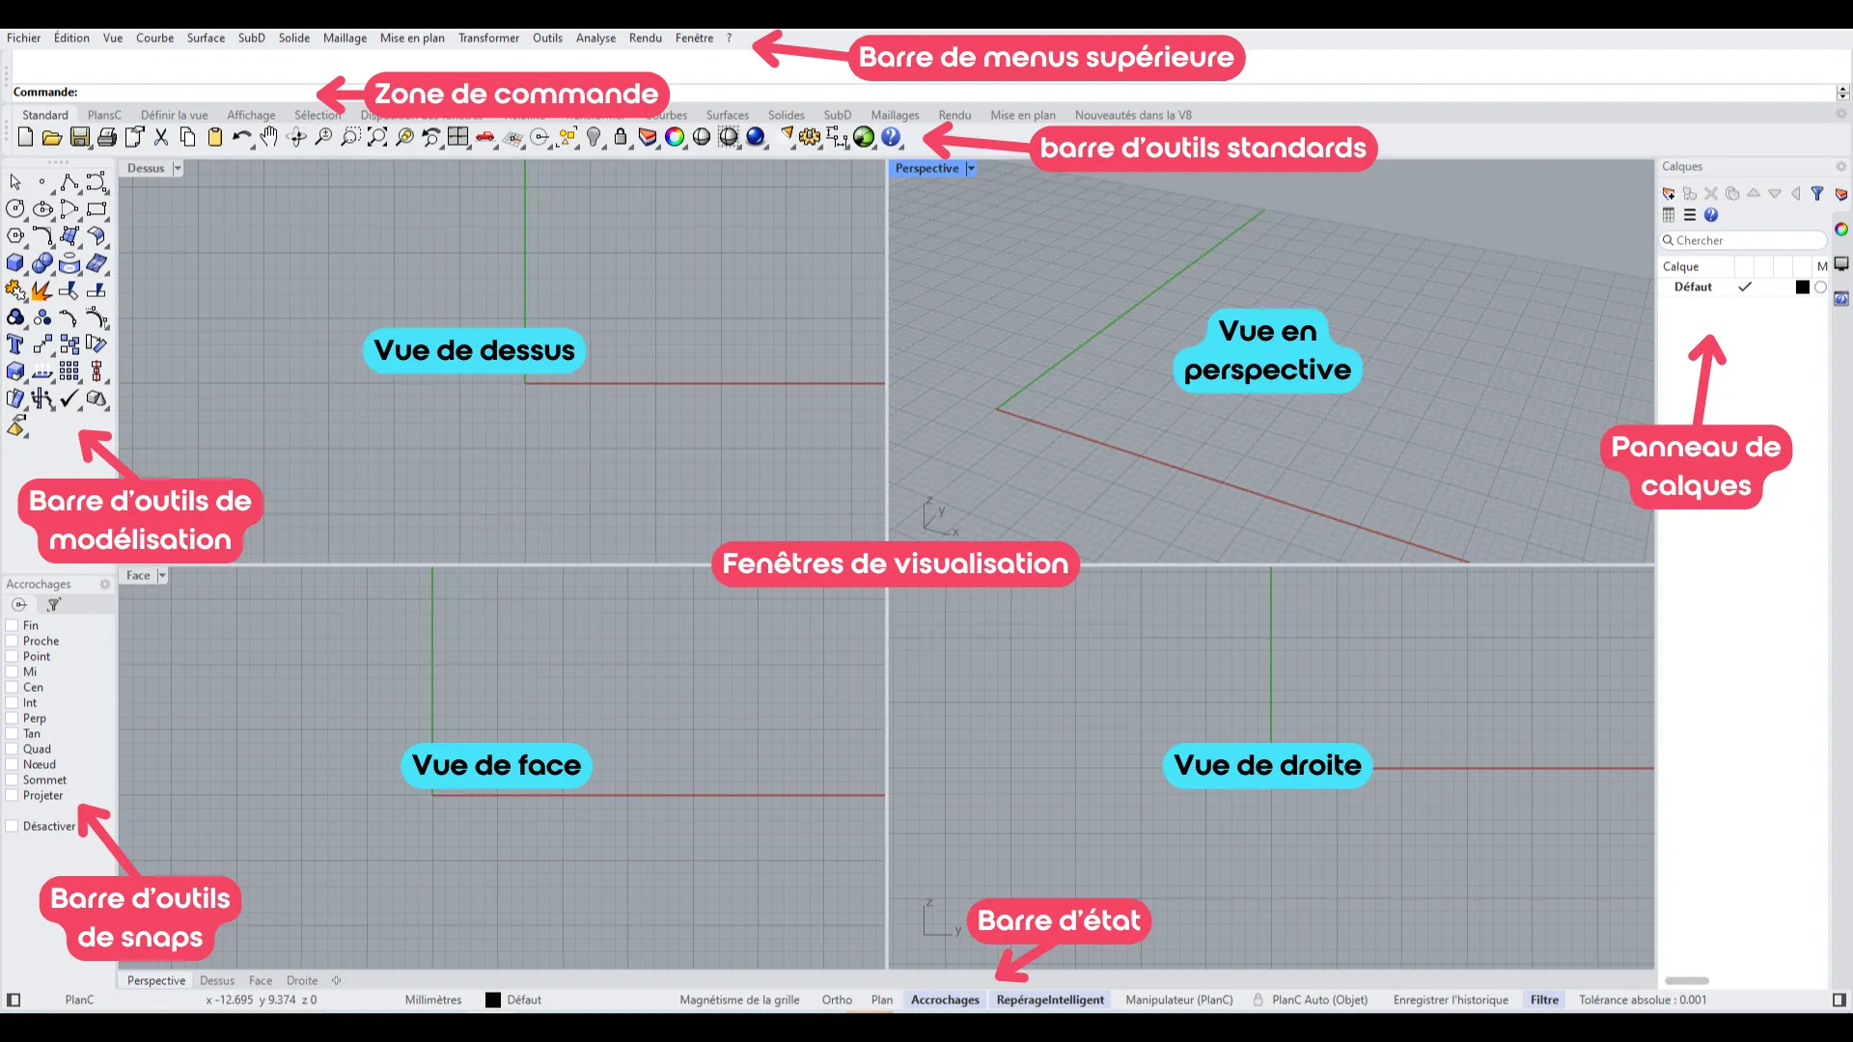Click the Undo arrow icon
1853x1042 pixels.
click(241, 137)
